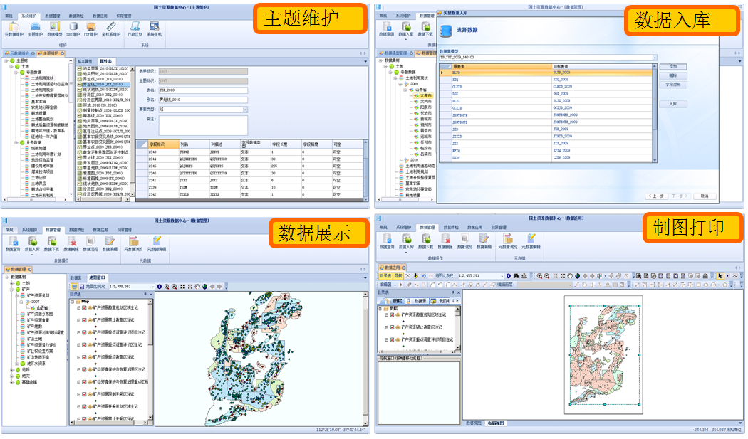
Task: Expand the 基础数据 node in 数据展示 tree
Action: point(11,382)
